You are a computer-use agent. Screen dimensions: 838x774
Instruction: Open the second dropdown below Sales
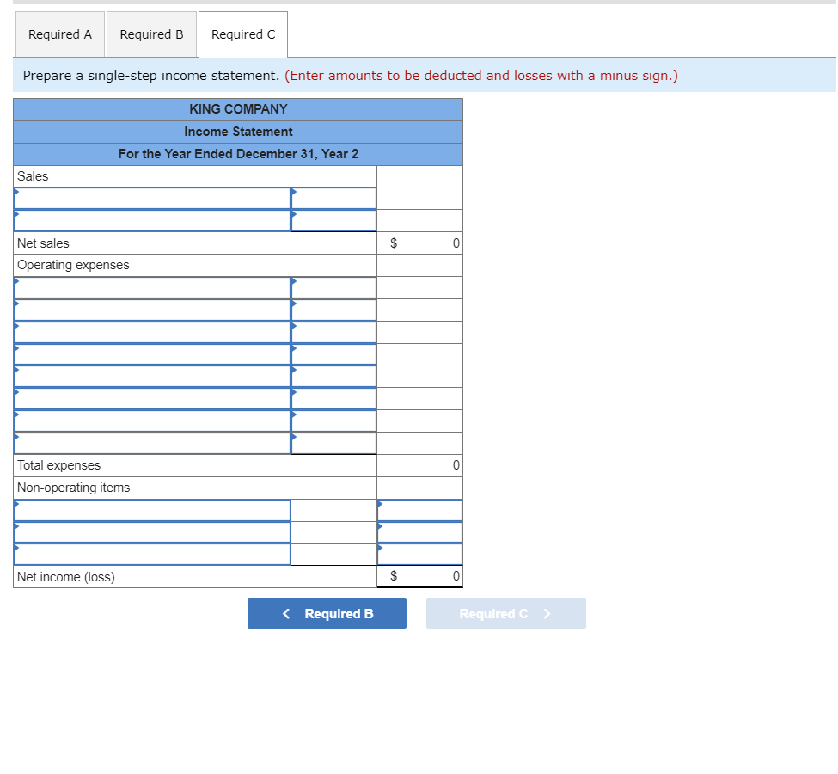(x=152, y=220)
